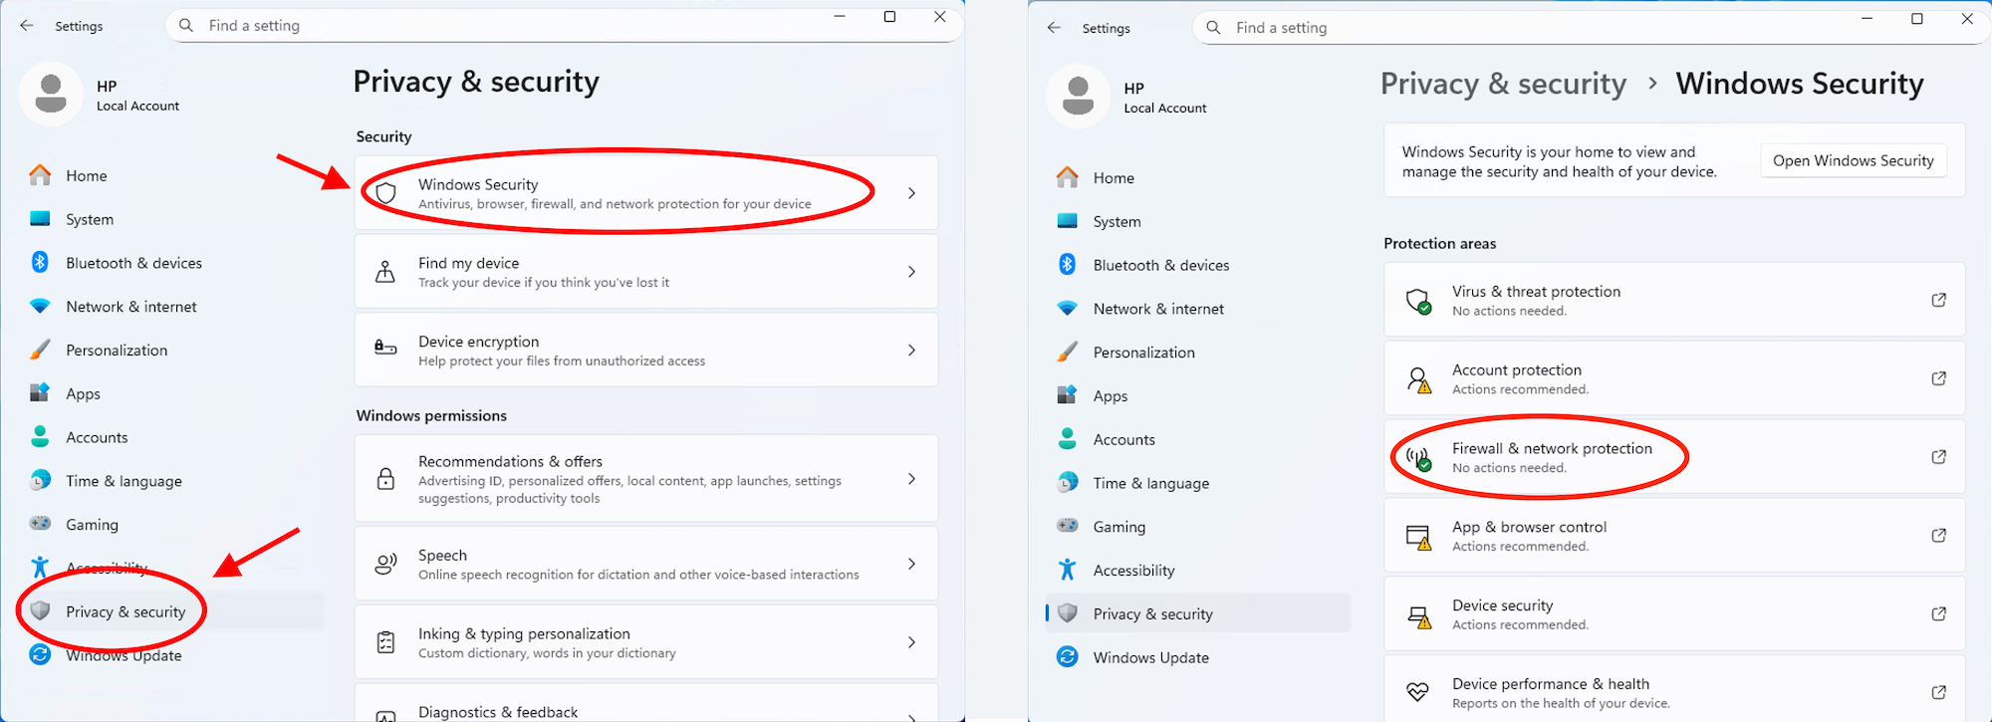
Task: Click the Find my device icon
Action: click(x=385, y=272)
